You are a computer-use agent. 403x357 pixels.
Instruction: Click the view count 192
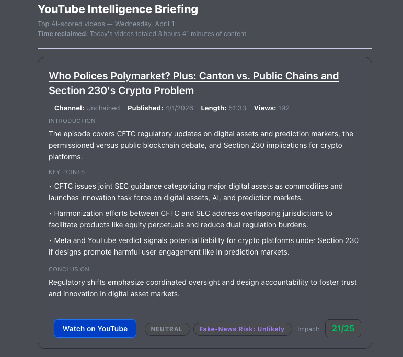(284, 108)
